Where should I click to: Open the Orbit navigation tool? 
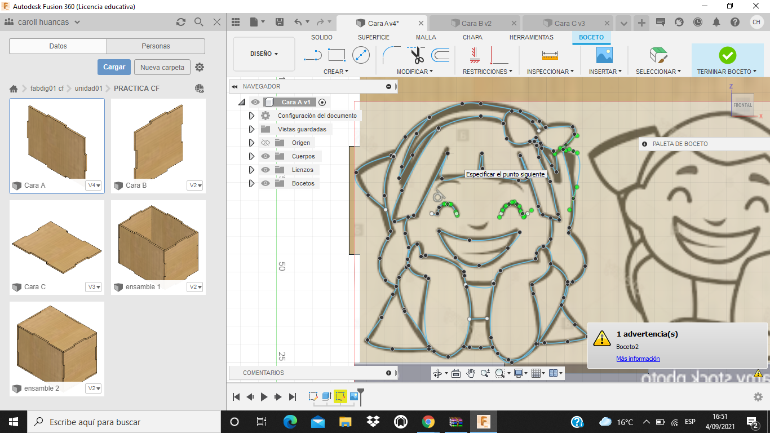pyautogui.click(x=437, y=373)
